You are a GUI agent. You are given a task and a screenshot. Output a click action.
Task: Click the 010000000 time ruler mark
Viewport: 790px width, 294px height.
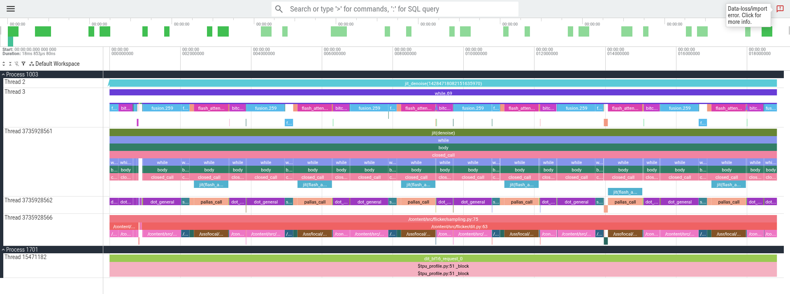tap(476, 51)
